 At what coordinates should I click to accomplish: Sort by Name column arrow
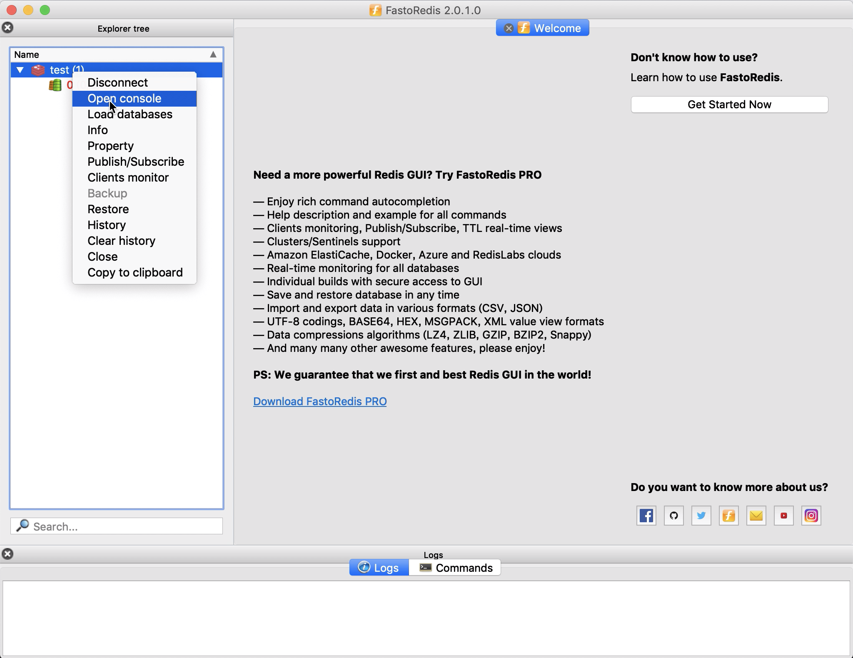(x=213, y=55)
